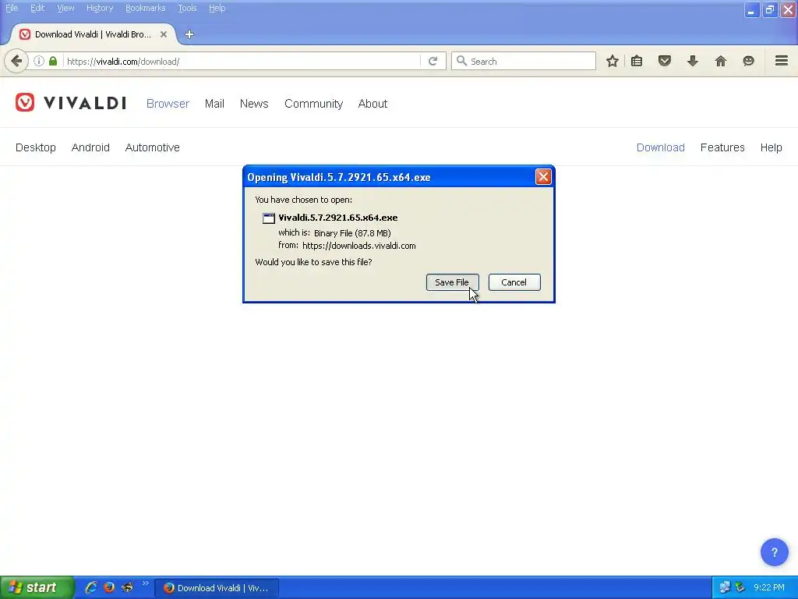Click the executable file icon in the dialog
798x599 pixels.
[x=269, y=218]
